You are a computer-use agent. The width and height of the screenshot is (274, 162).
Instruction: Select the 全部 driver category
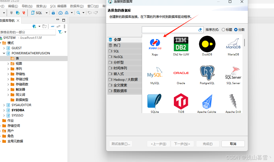(125, 40)
